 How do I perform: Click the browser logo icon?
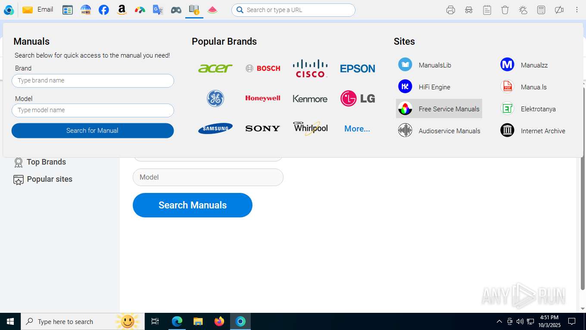click(9, 9)
